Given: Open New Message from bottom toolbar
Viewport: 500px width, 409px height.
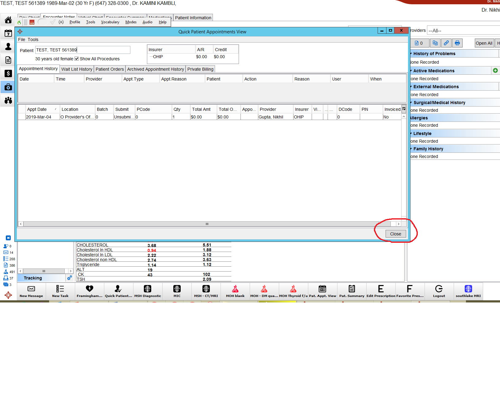Looking at the screenshot, I should 31,291.
